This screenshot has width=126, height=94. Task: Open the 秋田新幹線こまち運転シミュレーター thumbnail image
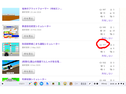tap(11, 49)
